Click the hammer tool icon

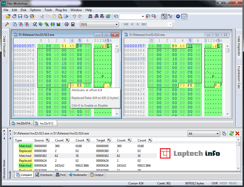coord(7,24)
